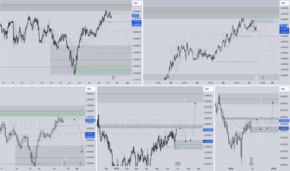Click the 0.64382 price label on 1W chart

coord(284,128)
